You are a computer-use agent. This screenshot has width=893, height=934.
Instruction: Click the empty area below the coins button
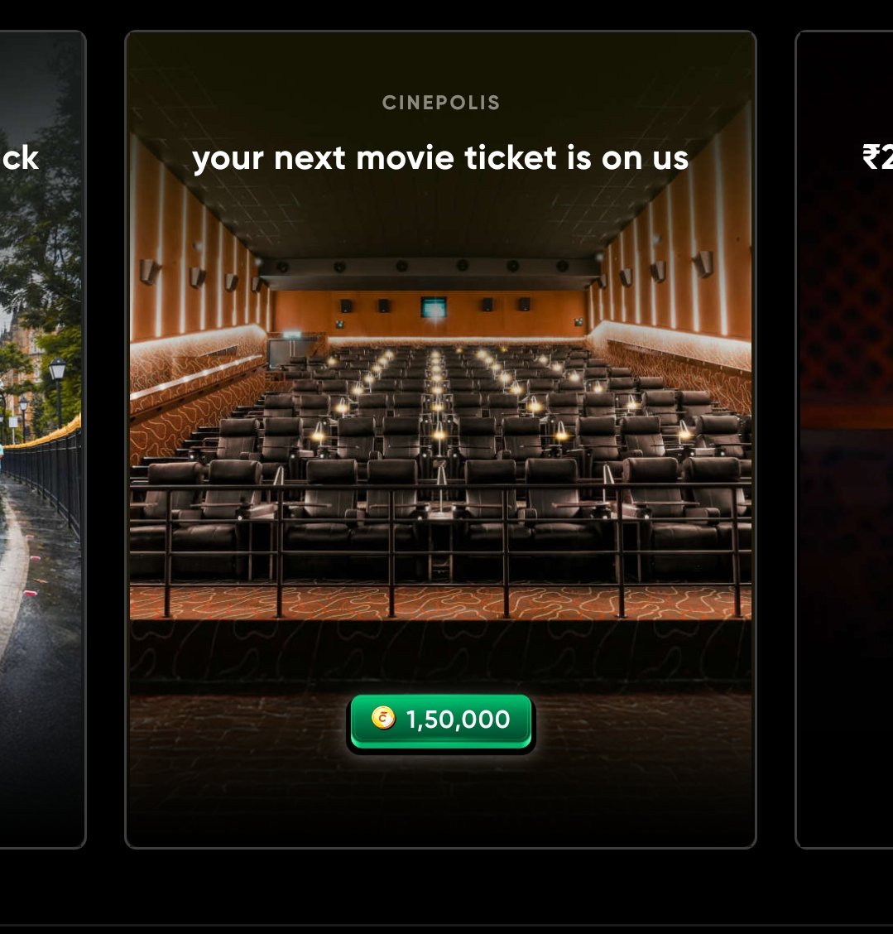click(x=440, y=798)
